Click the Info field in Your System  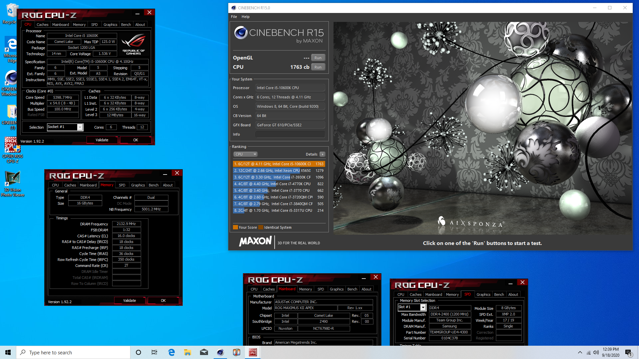pyautogui.click(x=290, y=134)
